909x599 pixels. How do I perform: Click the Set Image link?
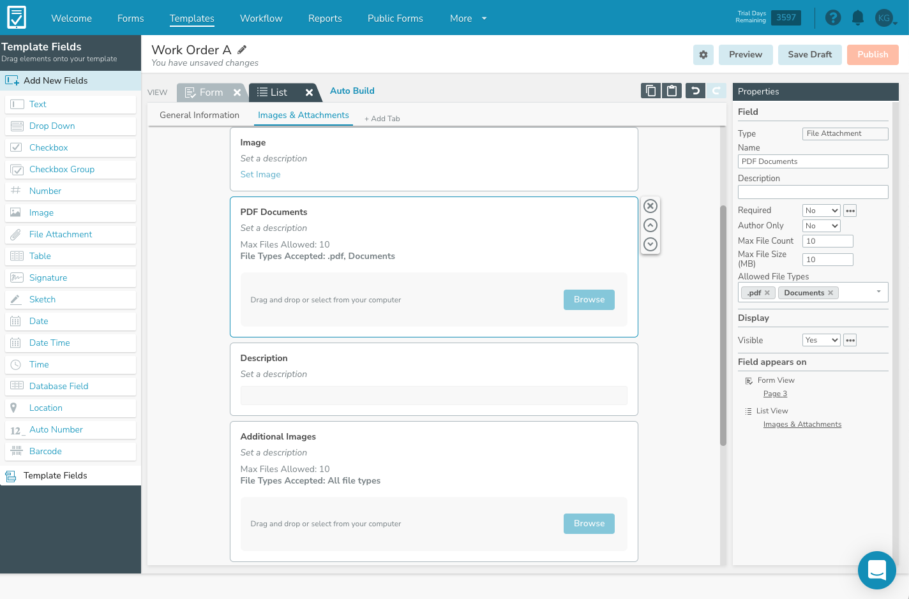click(x=260, y=175)
